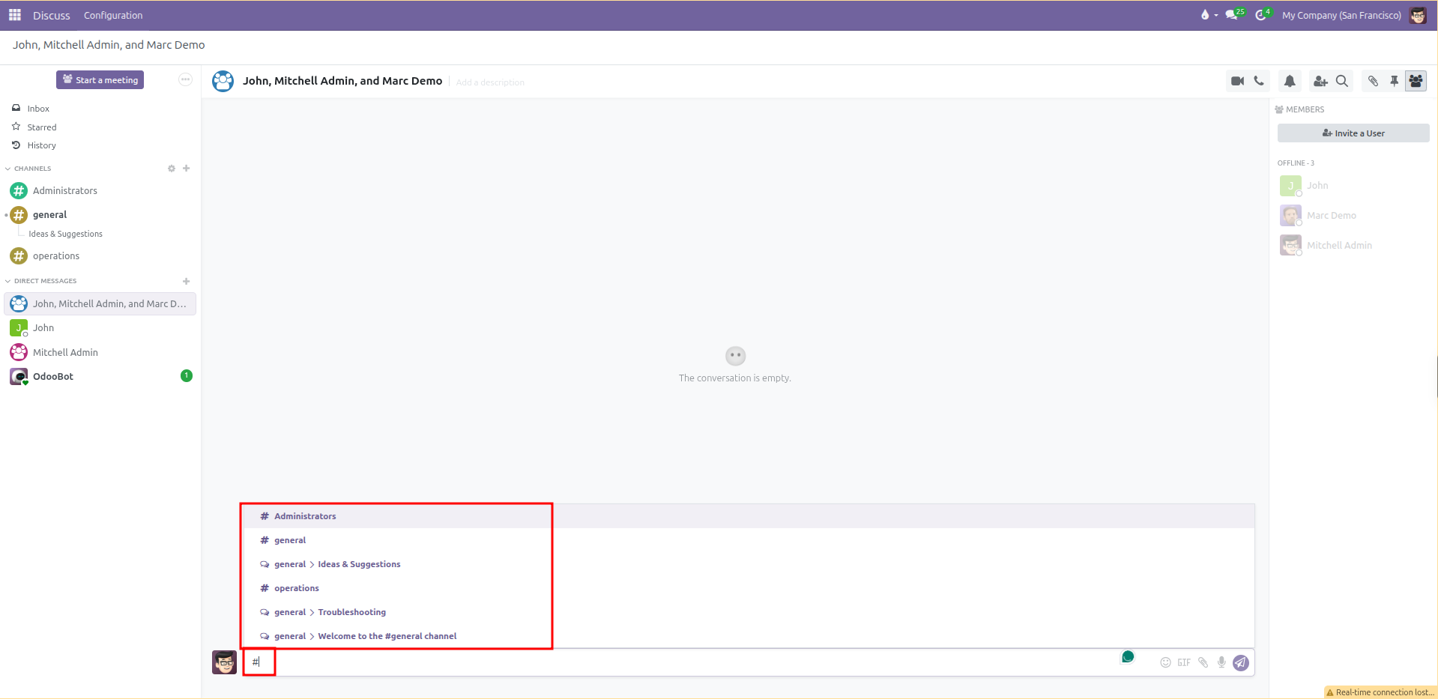Screen dimensions: 1438x699
Task: Start a voice call with phone icon
Action: (x=1259, y=81)
